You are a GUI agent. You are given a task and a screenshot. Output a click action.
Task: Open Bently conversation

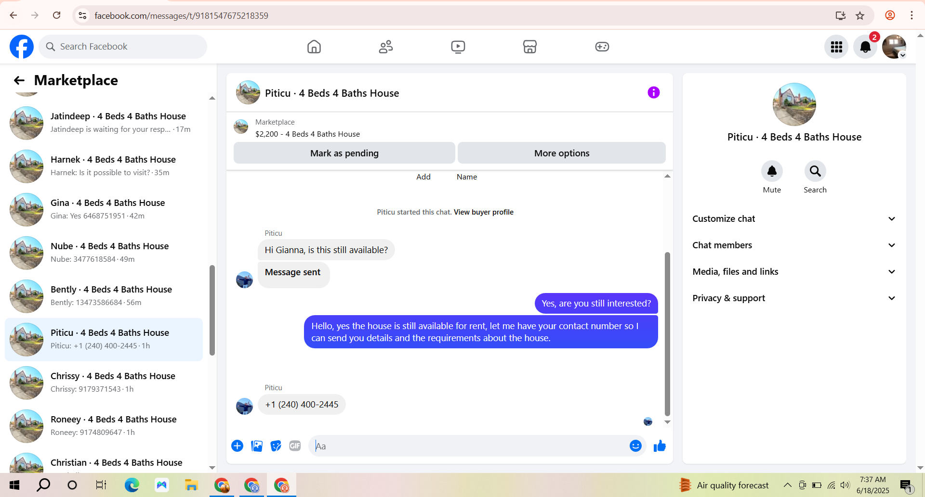tap(104, 296)
